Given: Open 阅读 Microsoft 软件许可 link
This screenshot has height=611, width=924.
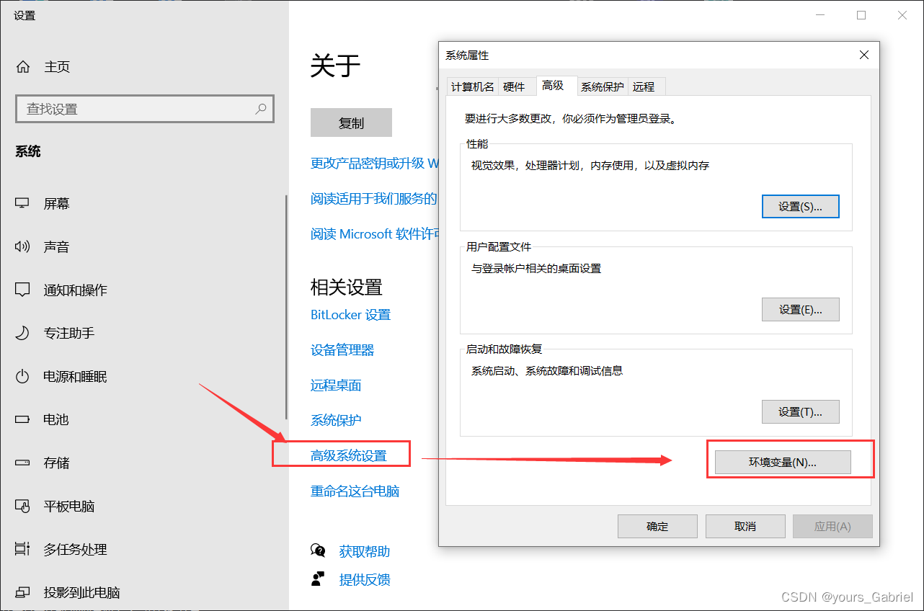Looking at the screenshot, I should (375, 233).
